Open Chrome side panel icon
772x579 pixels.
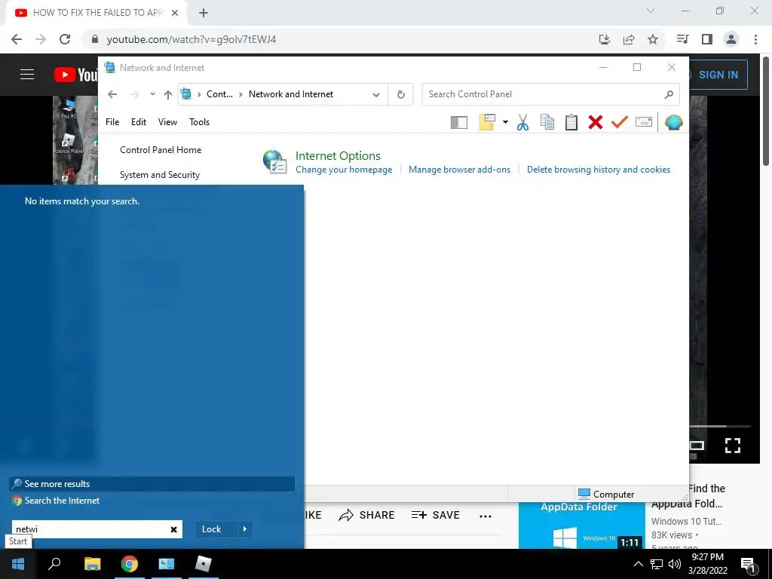707,39
